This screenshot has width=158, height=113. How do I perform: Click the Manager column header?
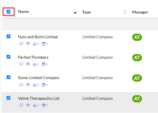[140, 12]
